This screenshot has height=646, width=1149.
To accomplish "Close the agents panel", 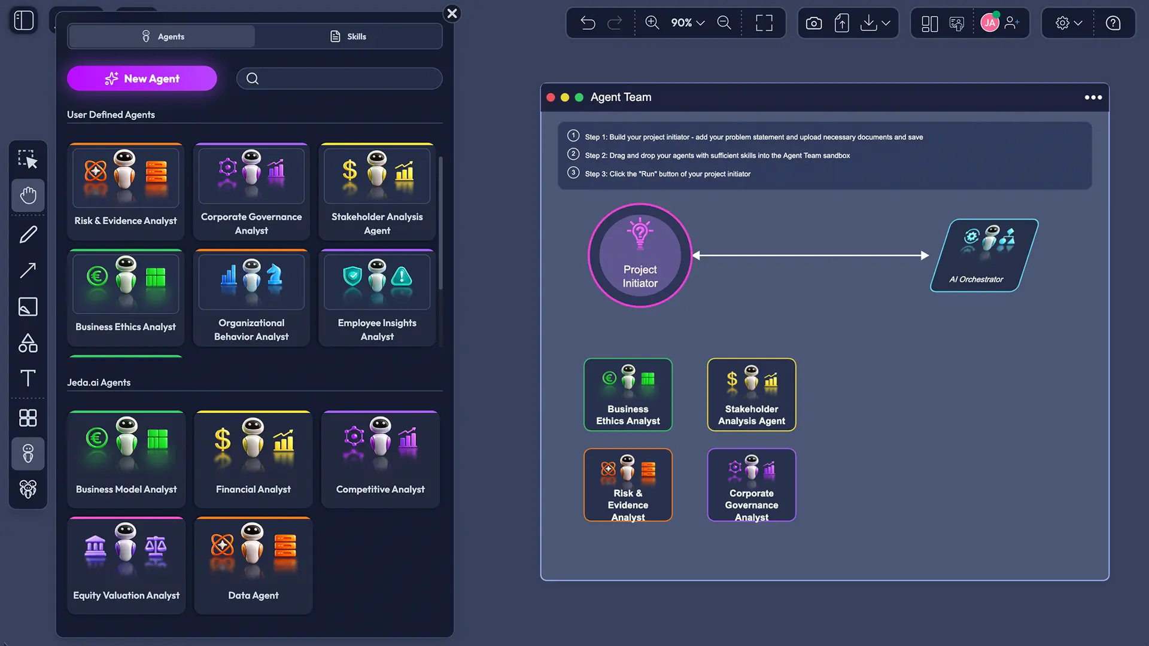I will point(452,13).
